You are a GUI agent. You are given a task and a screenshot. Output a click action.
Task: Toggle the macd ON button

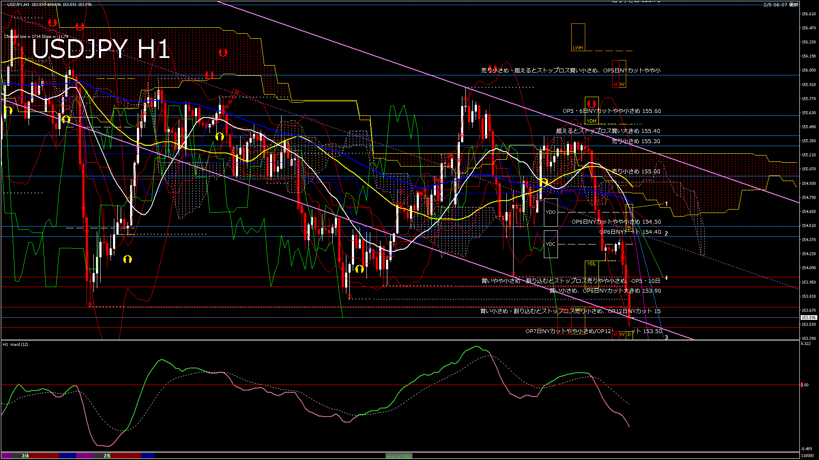(399, 456)
